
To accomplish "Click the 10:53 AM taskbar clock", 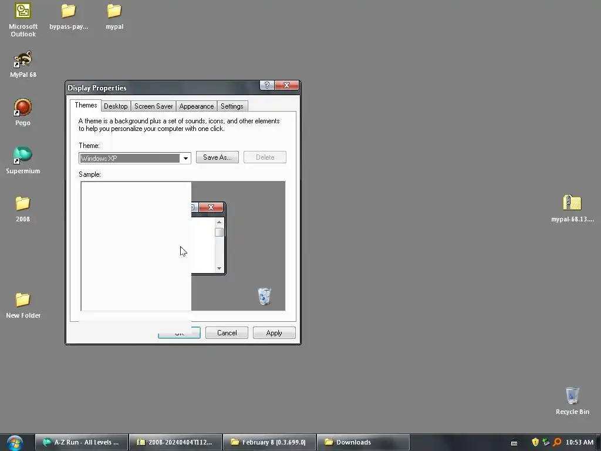I will pyautogui.click(x=579, y=442).
